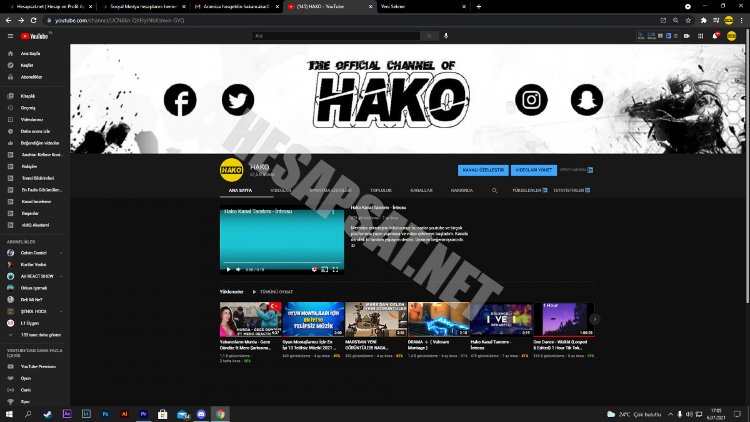The image size is (750, 422).
Task: Switch to the VİDEOLAR tab
Action: pyautogui.click(x=281, y=190)
